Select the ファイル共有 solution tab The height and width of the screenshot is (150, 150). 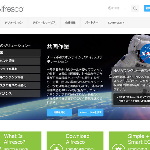pos(20,69)
